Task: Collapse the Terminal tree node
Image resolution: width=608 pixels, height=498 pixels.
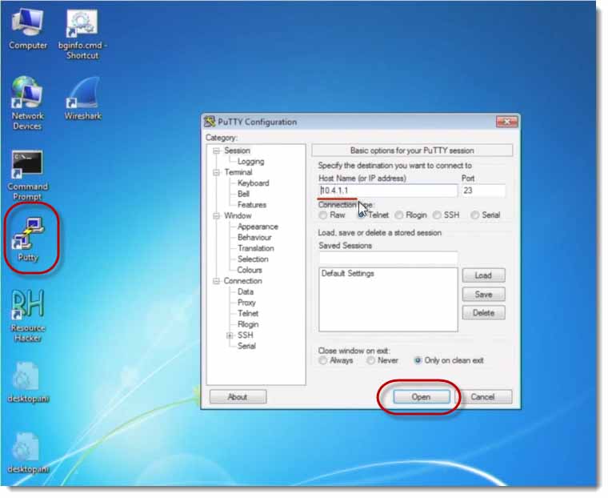Action: point(216,172)
